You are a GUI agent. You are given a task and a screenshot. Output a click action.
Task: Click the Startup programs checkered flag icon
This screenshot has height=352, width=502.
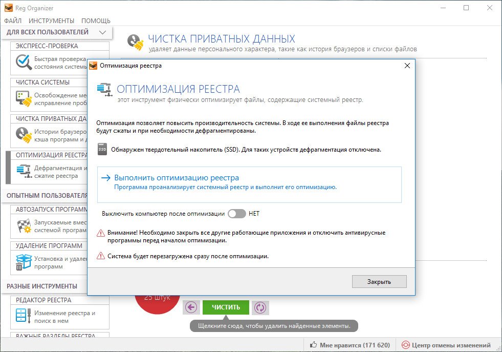click(24, 226)
